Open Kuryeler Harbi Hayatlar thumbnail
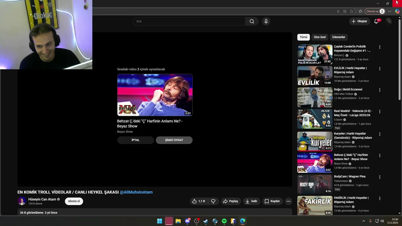 315,142
